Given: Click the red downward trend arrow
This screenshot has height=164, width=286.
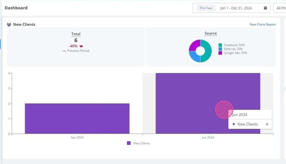Looking at the screenshot, I should coord(81,46).
